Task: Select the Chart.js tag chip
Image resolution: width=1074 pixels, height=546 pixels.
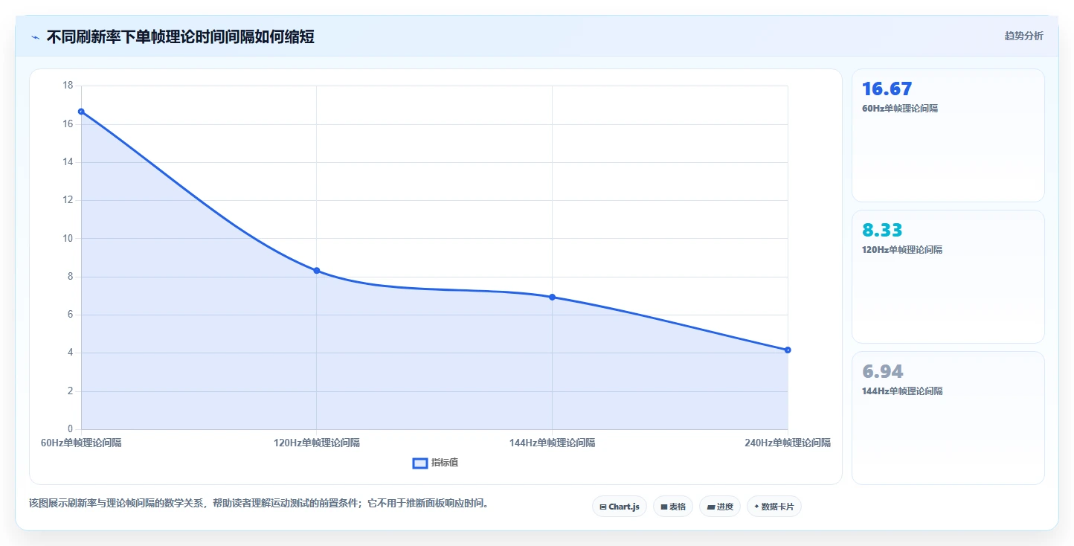Action: pyautogui.click(x=620, y=507)
